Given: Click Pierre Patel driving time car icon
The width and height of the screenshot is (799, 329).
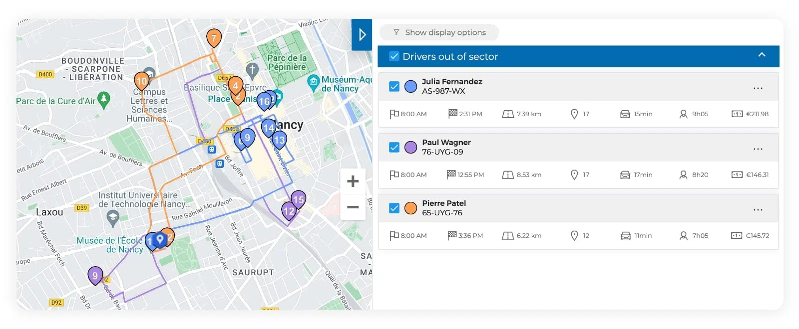Looking at the screenshot, I should click(625, 236).
